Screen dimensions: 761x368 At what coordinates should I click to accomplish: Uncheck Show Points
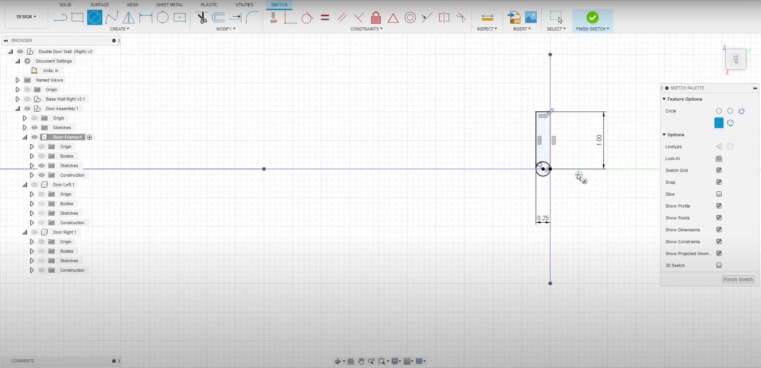(719, 218)
